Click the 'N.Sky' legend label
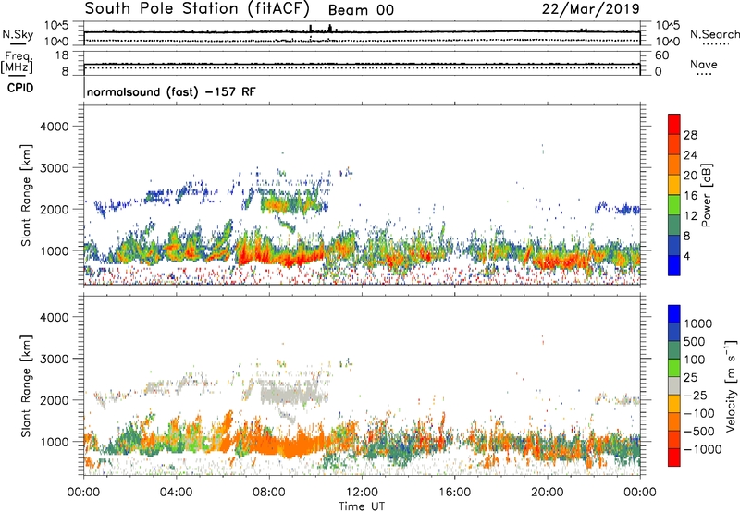Screen dimensions: 740x512 point(18,34)
